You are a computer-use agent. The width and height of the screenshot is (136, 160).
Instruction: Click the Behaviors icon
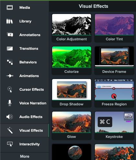(x=10, y=62)
